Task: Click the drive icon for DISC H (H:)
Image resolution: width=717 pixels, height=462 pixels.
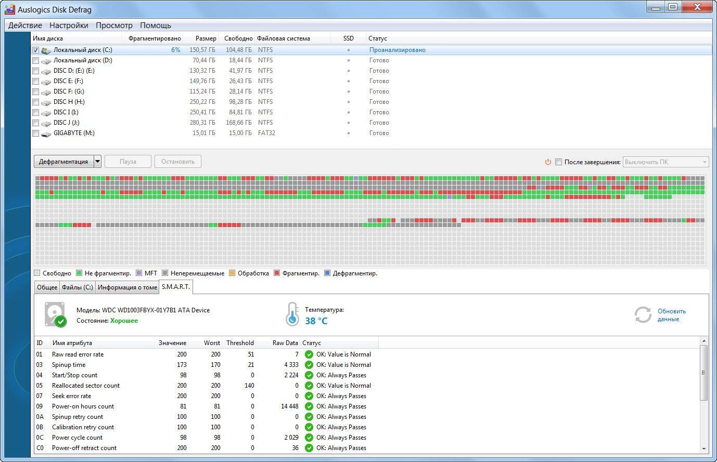Action: (x=46, y=102)
